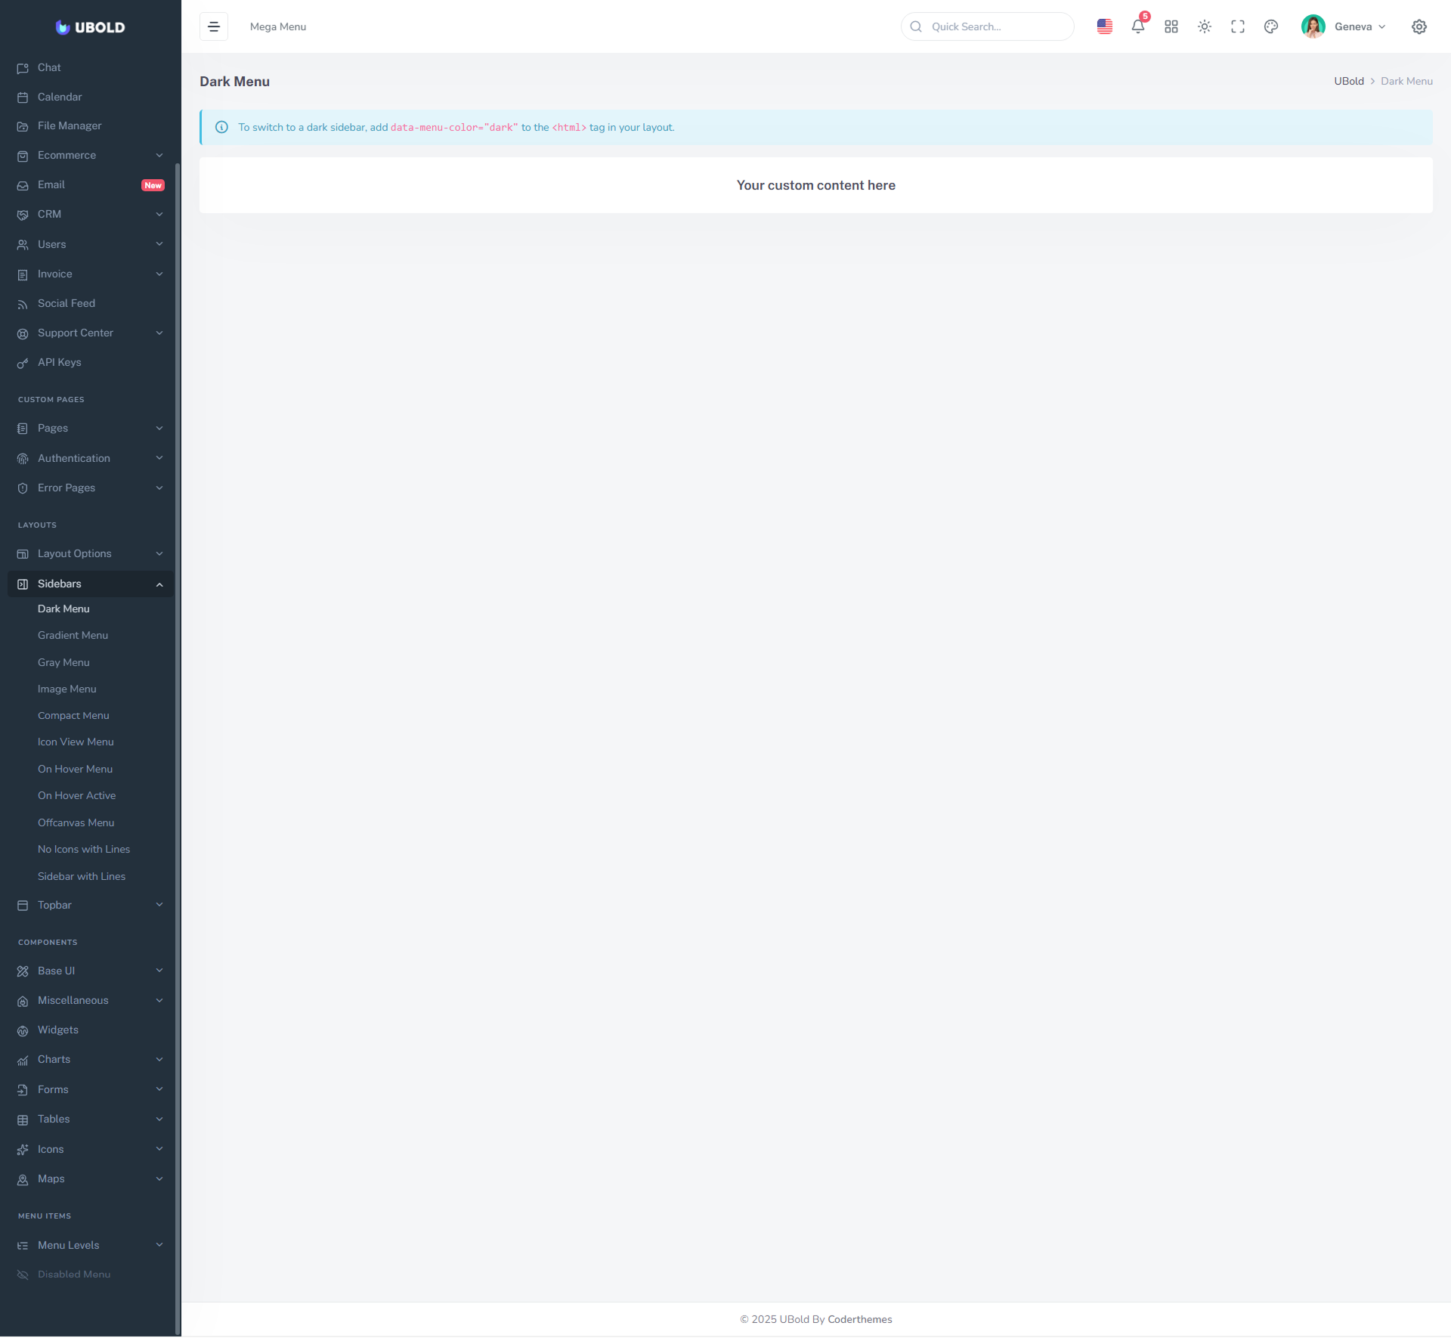The height and width of the screenshot is (1338, 1451).
Task: Collapse the Sidebars menu chevron
Action: (x=159, y=584)
